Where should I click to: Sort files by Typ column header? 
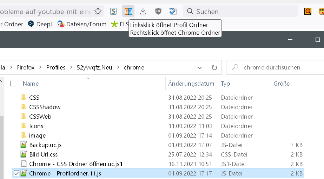point(225,84)
